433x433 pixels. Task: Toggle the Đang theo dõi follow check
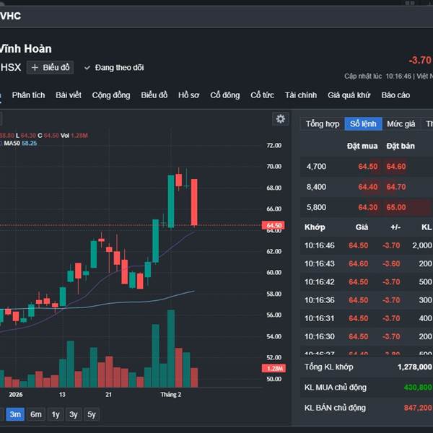113,67
